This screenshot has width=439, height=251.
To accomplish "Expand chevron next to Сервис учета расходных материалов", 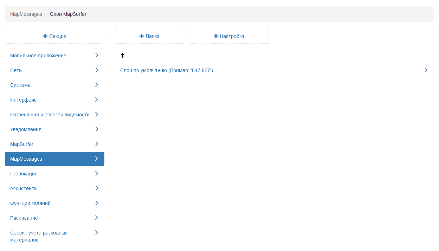I will (x=97, y=232).
